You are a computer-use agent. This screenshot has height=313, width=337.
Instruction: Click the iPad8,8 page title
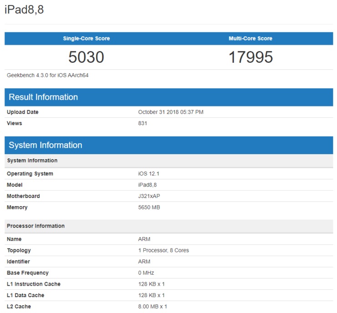24,10
